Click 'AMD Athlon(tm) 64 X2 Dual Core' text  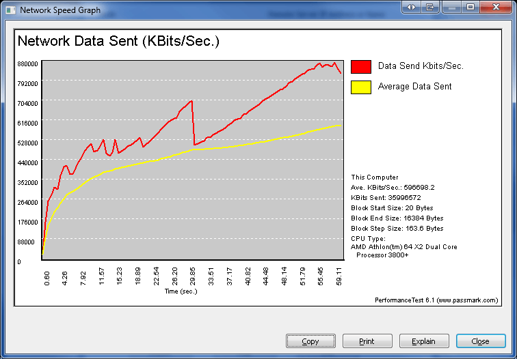click(404, 247)
